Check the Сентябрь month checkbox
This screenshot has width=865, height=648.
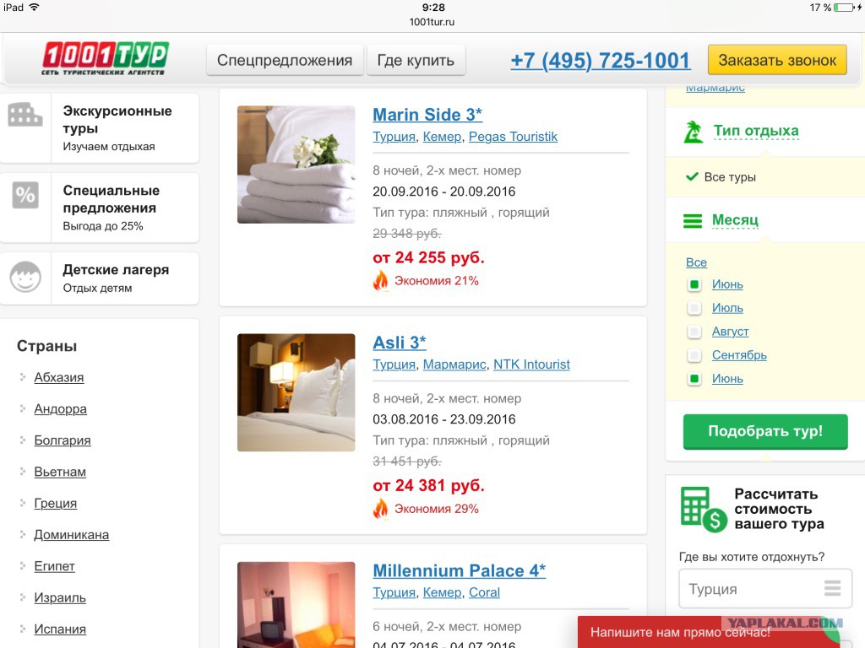coord(694,355)
